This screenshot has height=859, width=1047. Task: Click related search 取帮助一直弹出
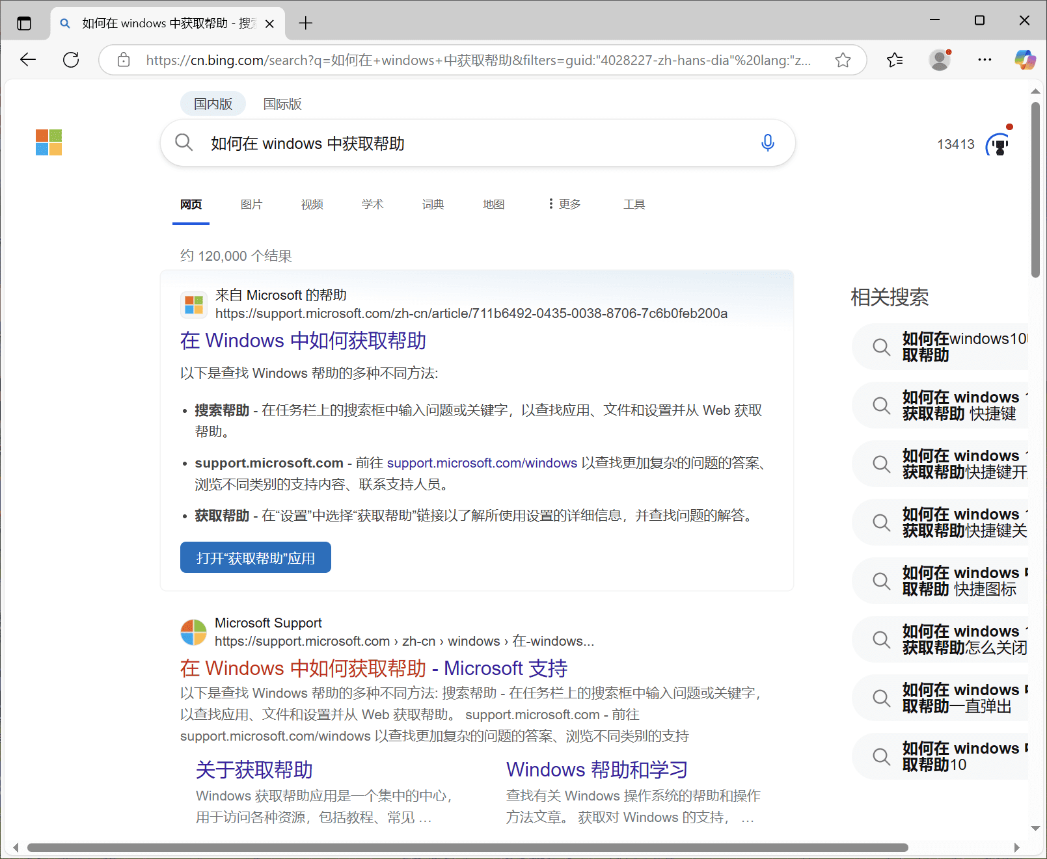[941, 698]
